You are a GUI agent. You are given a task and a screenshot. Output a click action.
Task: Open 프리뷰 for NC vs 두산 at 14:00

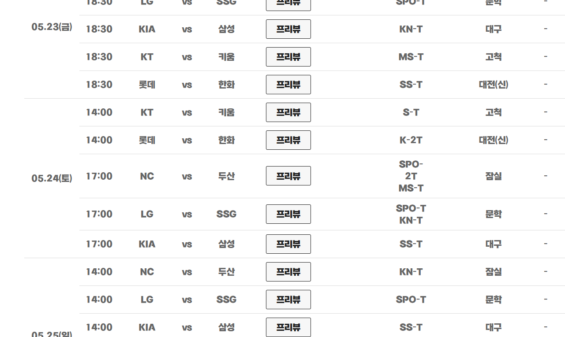288,272
